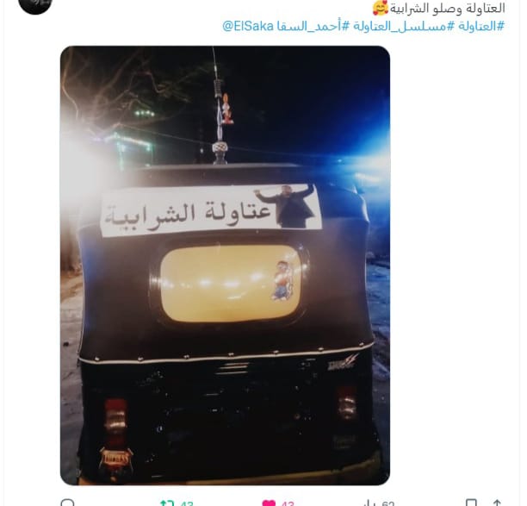Click the reply speech bubble icon
527x506 pixels.
[67, 503]
